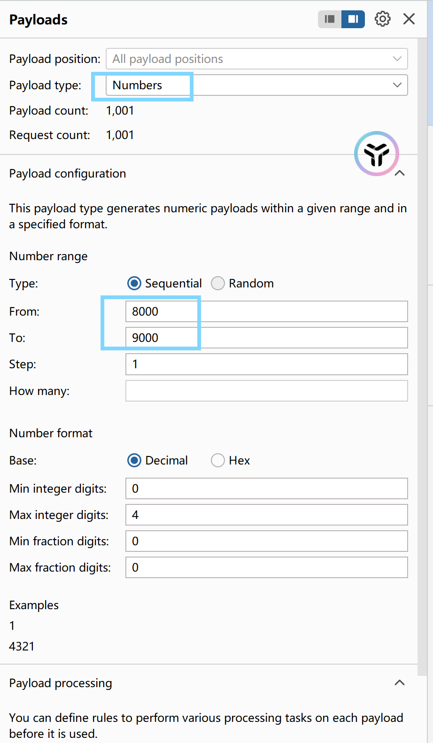The height and width of the screenshot is (743, 433).
Task: Choose Hex number base
Action: coord(230,460)
